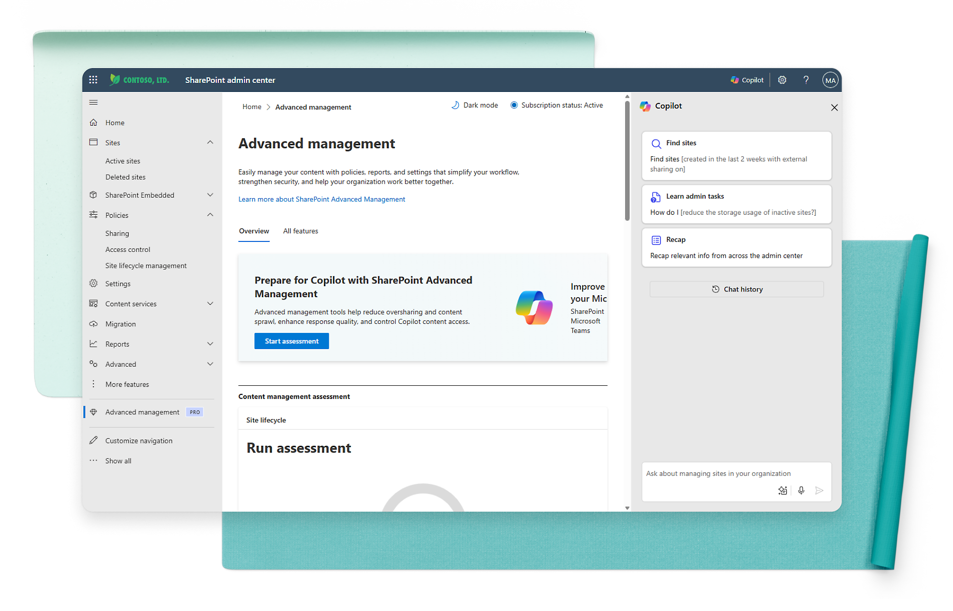
Task: Toggle Dark mode
Action: (x=475, y=105)
